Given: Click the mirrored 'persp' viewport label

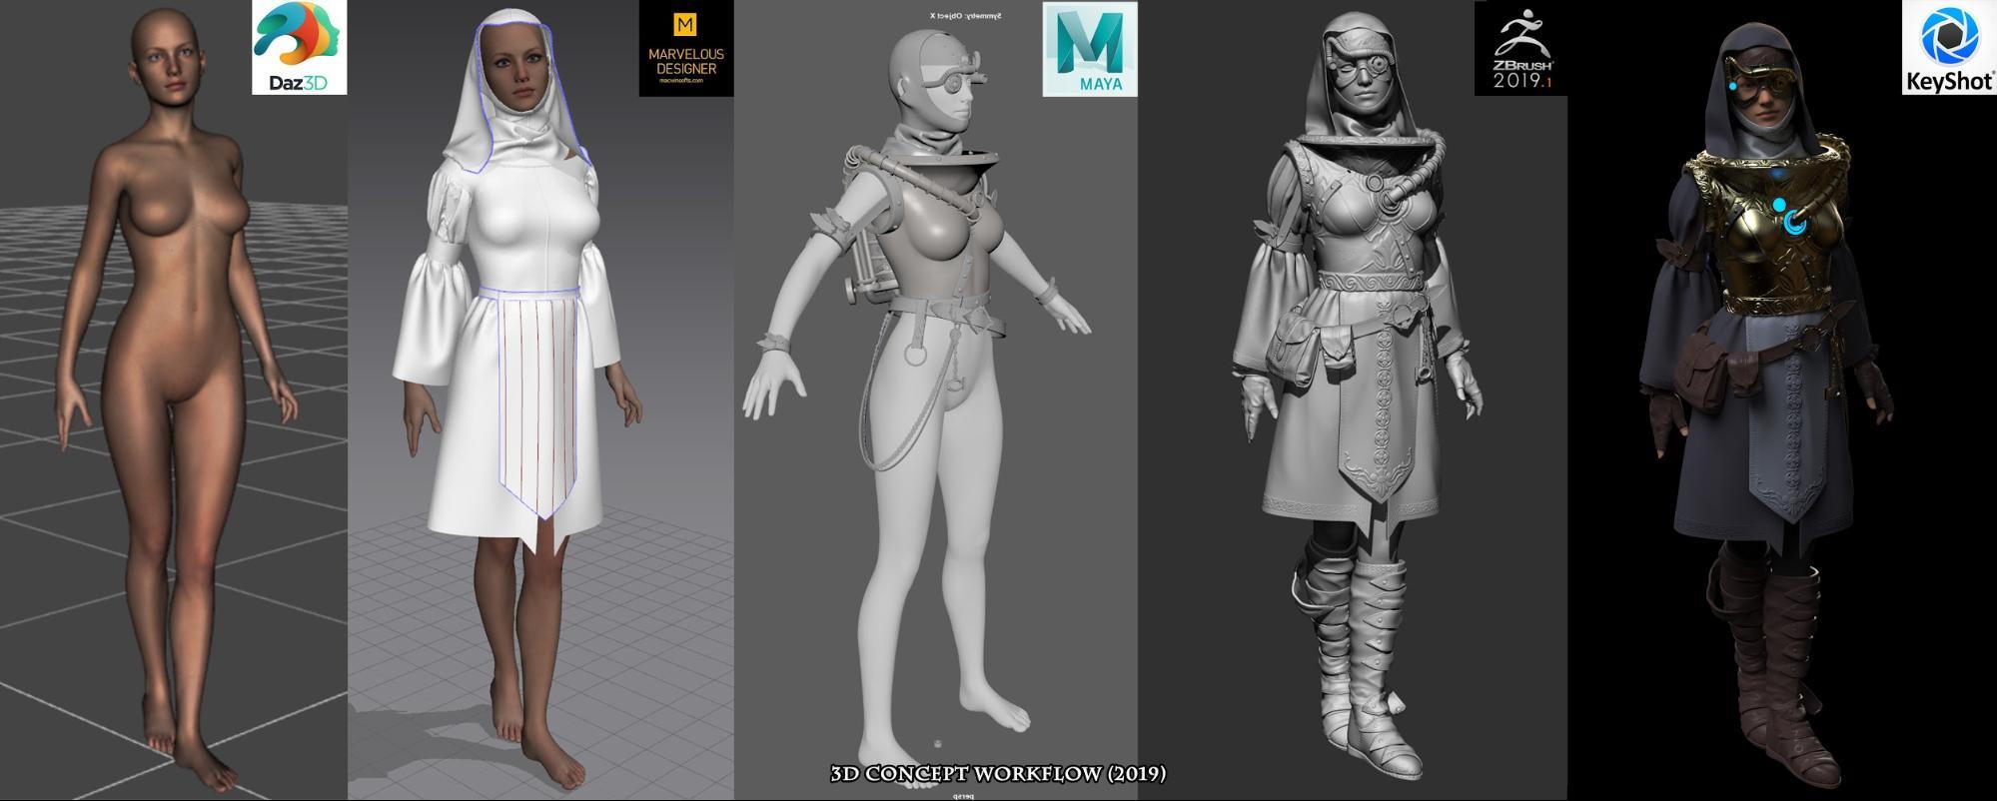Looking at the screenshot, I should coord(964,796).
